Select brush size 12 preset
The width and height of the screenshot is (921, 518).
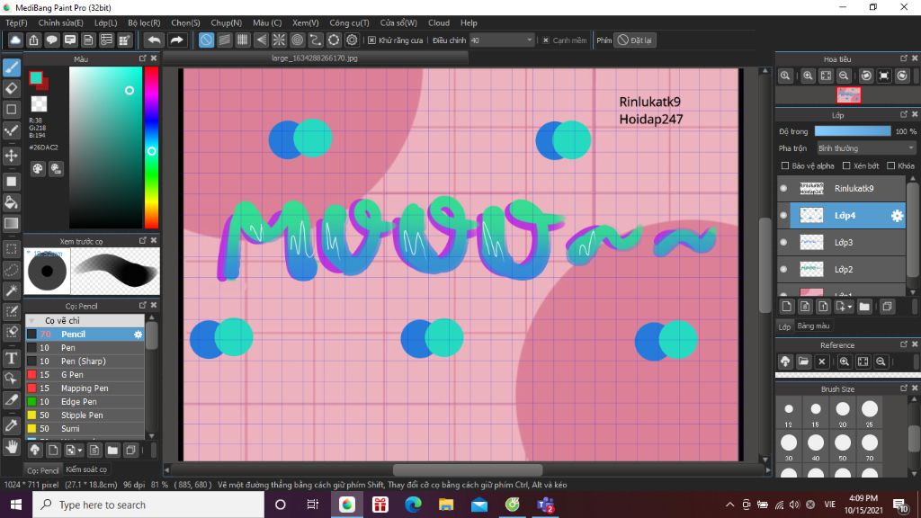point(789,413)
